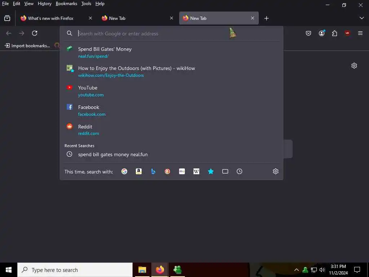
Task: Open wikiHow Enjoy the Outdoors suggestion
Action: (x=171, y=72)
